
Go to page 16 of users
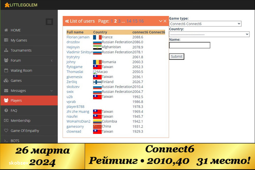click(141, 21)
